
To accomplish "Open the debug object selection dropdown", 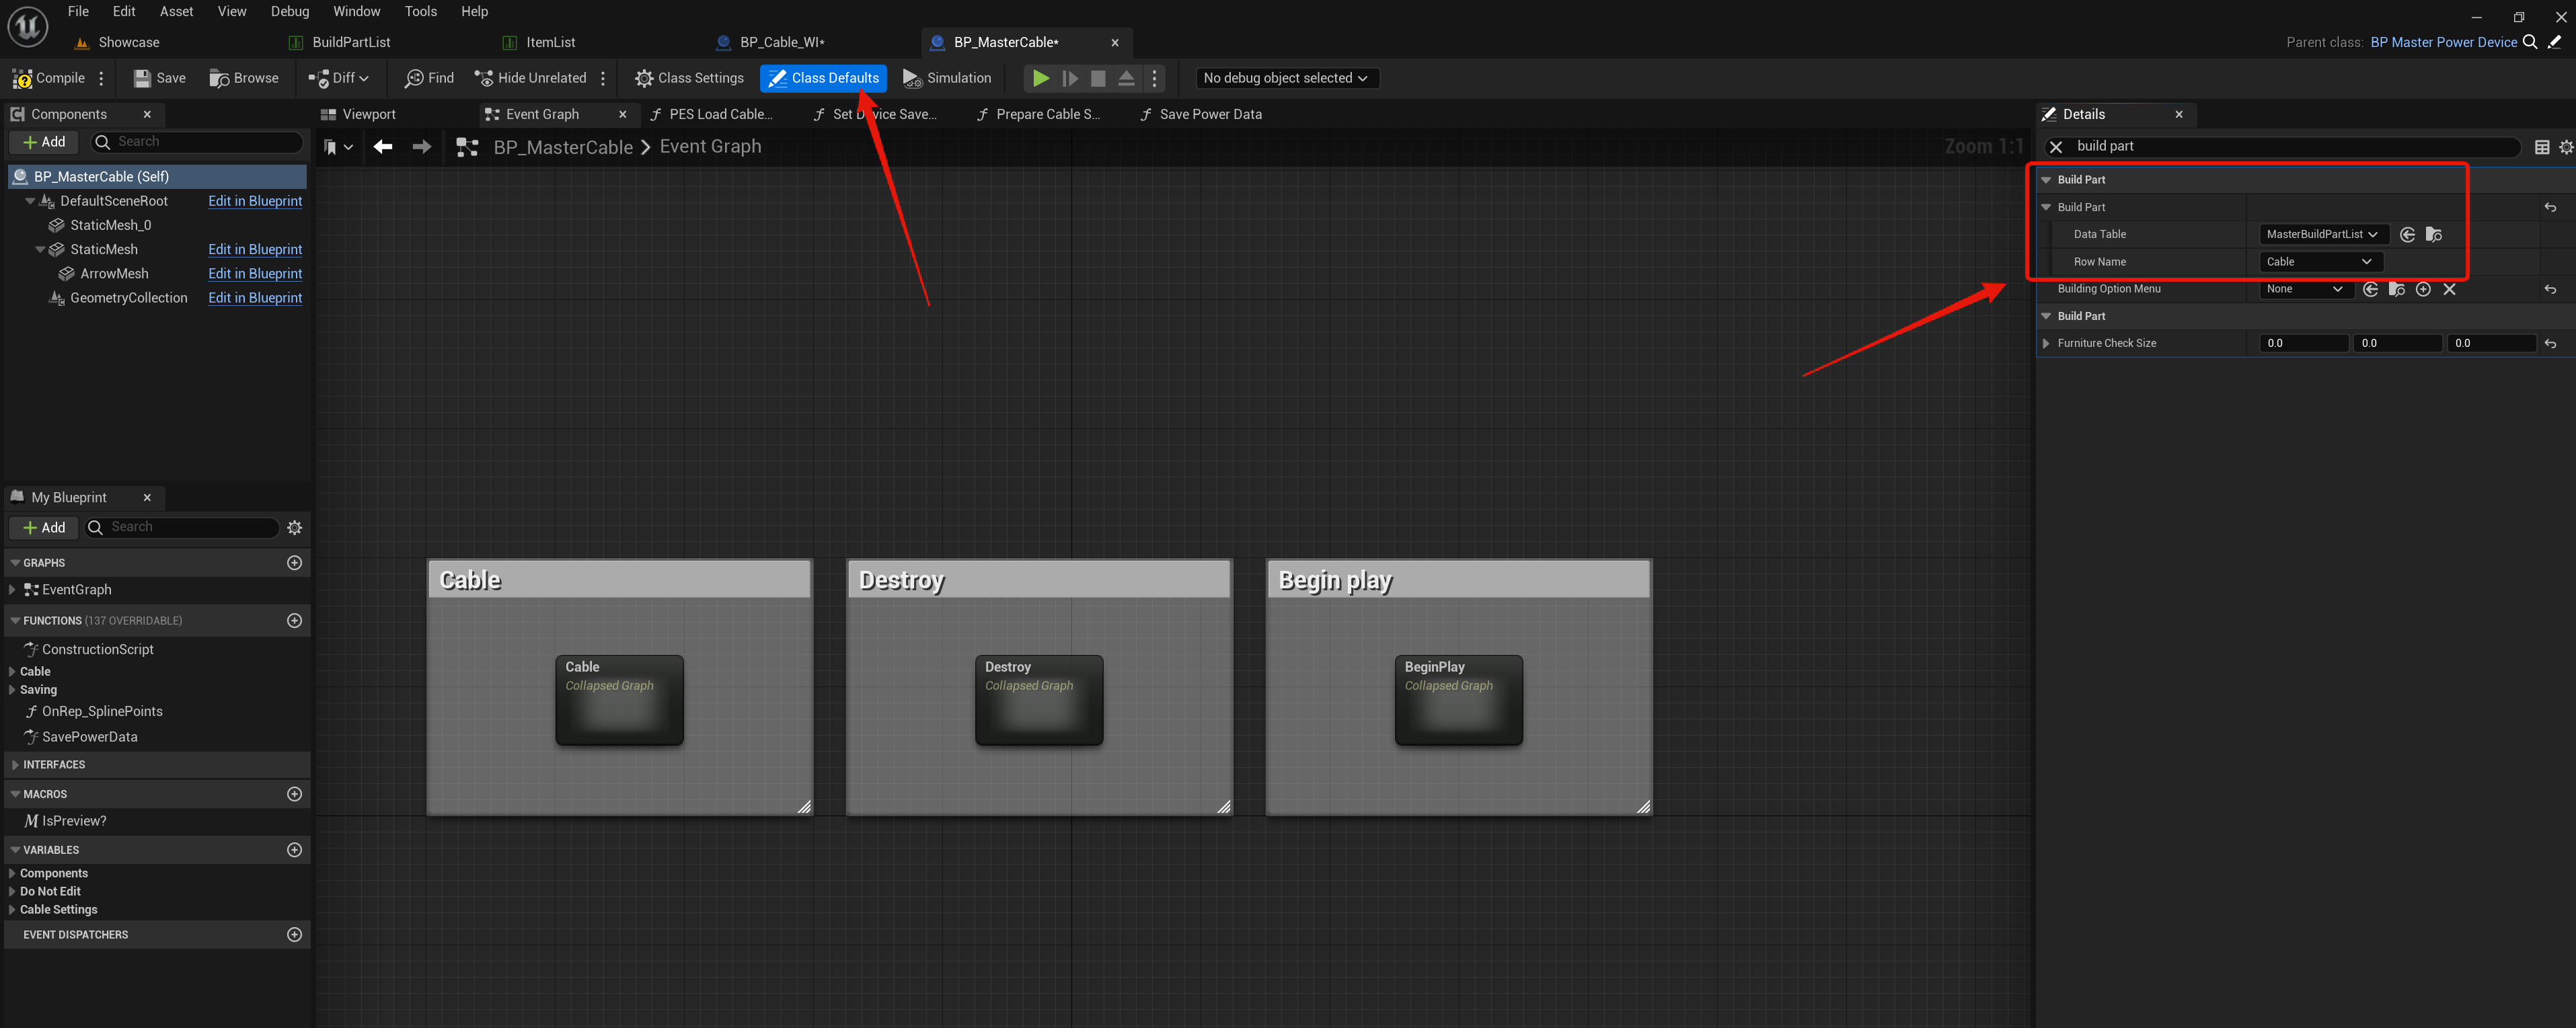I will click(1285, 78).
